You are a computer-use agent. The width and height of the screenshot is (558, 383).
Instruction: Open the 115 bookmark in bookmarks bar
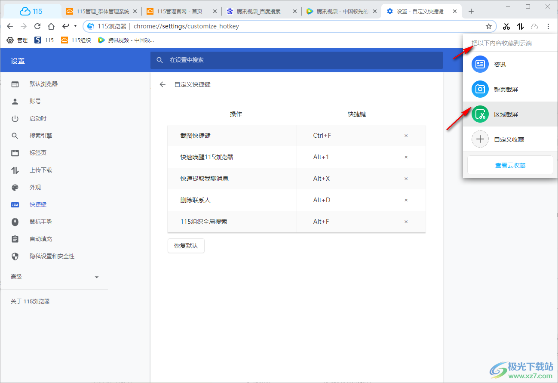(44, 40)
